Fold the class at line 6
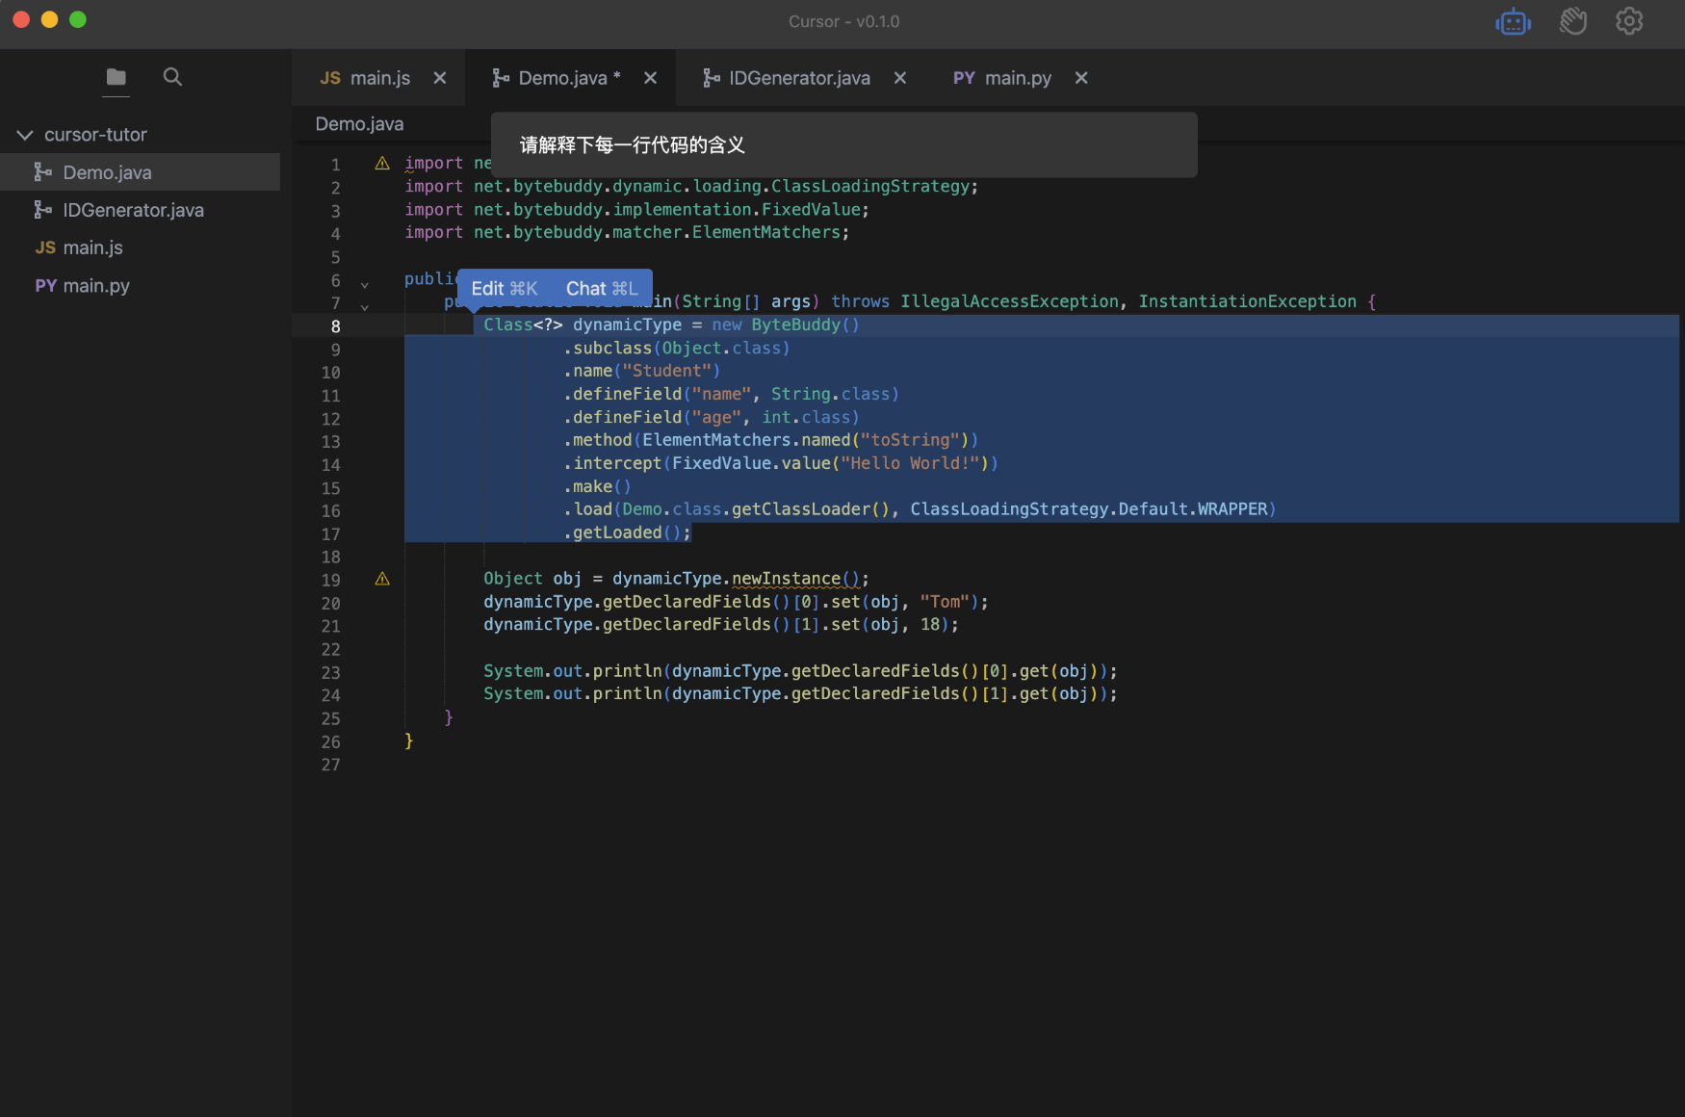1685x1117 pixels. 365,285
